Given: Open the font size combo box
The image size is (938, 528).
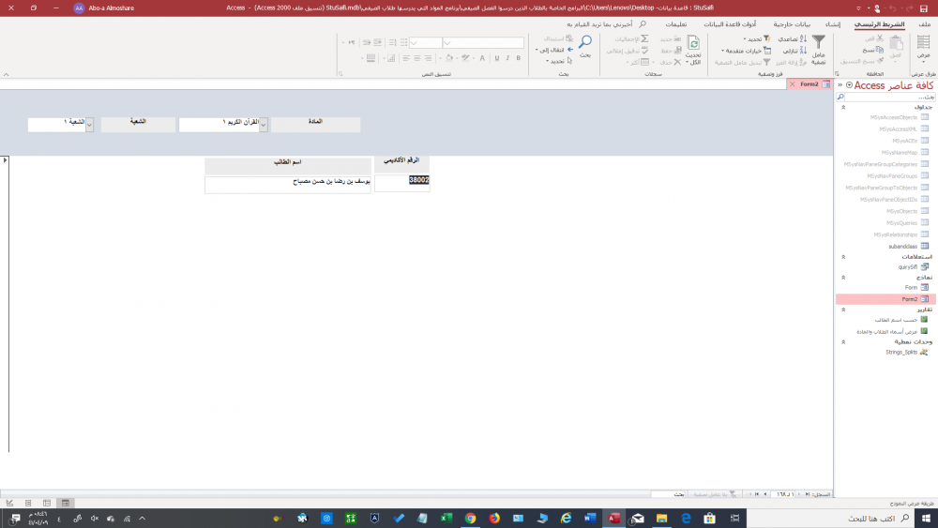Looking at the screenshot, I should 425,42.
